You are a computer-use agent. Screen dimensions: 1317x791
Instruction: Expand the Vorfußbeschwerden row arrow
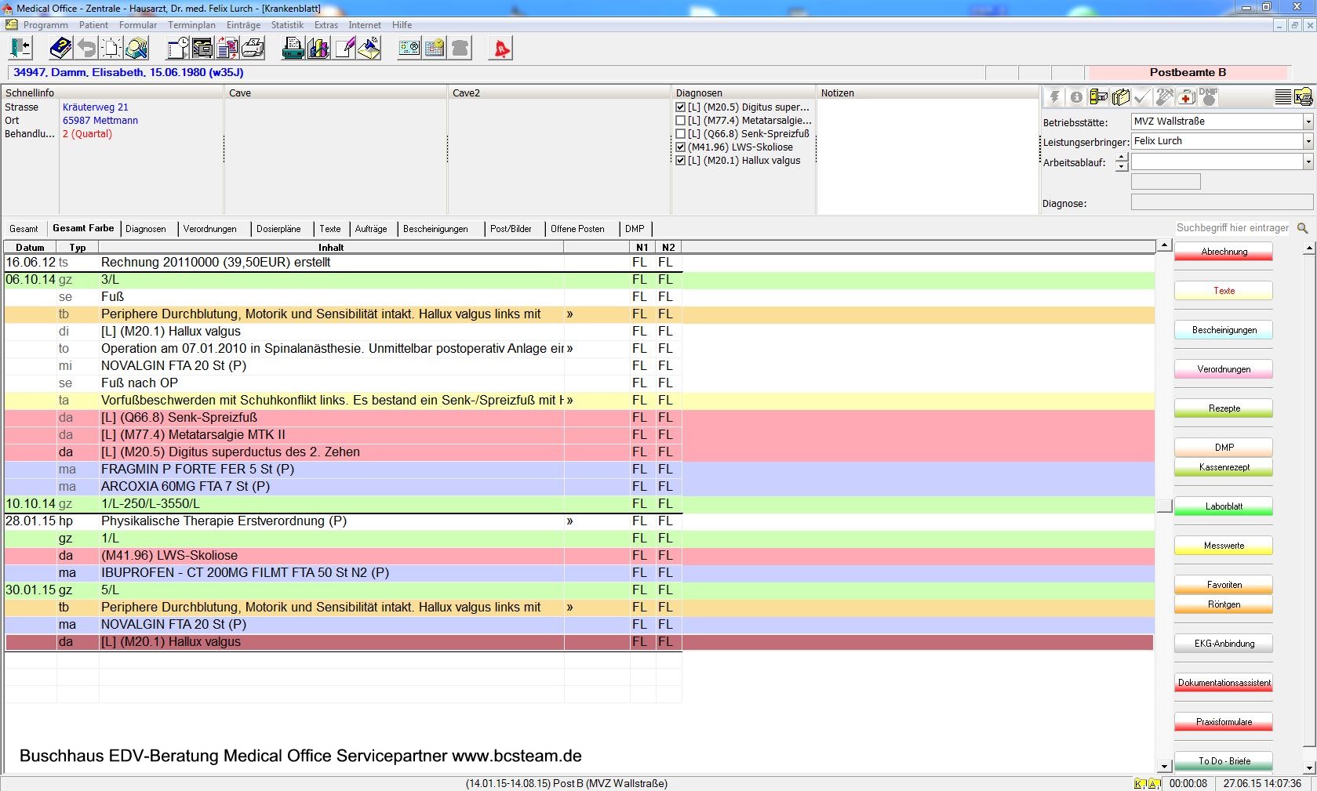click(x=569, y=401)
